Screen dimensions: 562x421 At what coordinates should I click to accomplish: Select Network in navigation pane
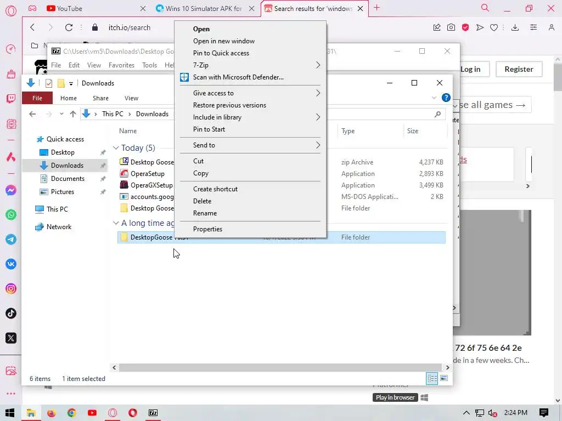pyautogui.click(x=59, y=226)
